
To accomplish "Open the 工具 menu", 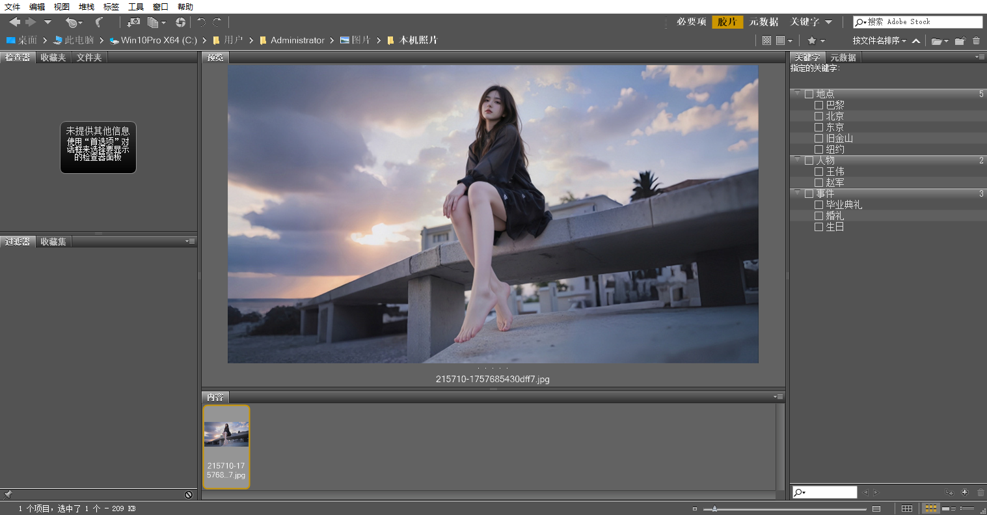I will pos(136,7).
